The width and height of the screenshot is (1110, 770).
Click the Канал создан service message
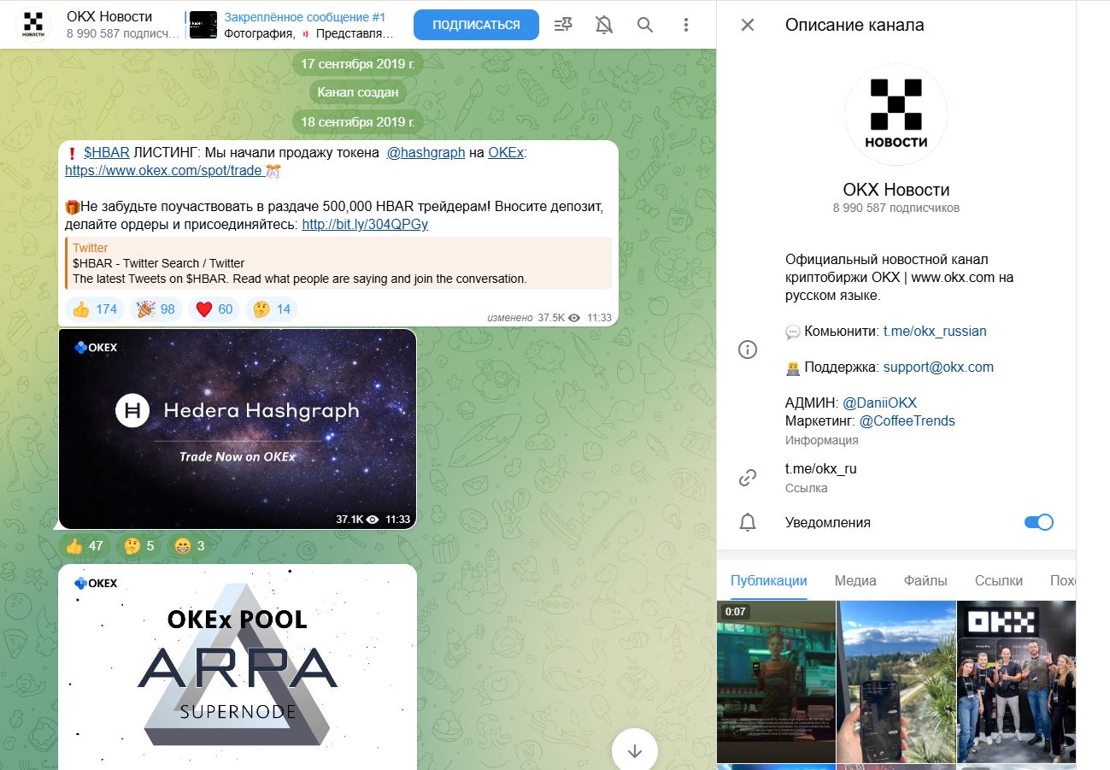(358, 92)
